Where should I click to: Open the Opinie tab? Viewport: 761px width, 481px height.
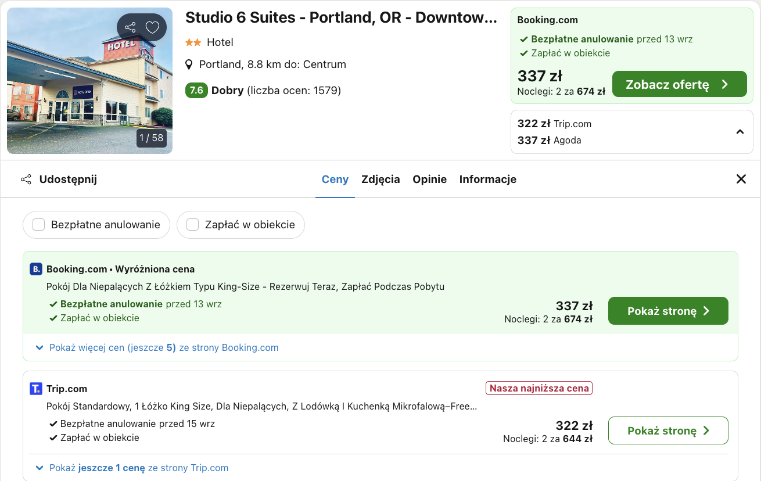[x=430, y=180]
